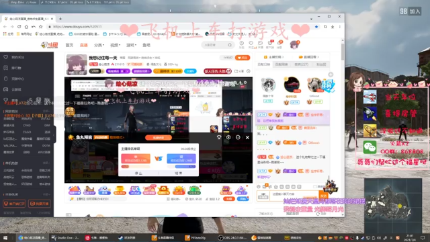Expand the 游戏 dropdown menu
430x242 pixels.
pyautogui.click(x=131, y=45)
